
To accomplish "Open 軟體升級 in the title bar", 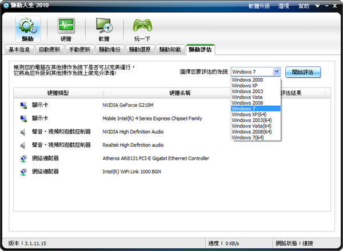I will (259, 6).
